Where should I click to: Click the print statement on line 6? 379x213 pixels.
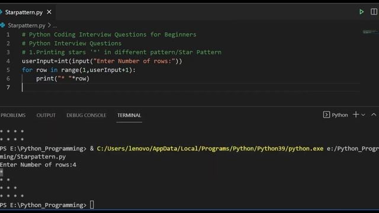(x=63, y=79)
